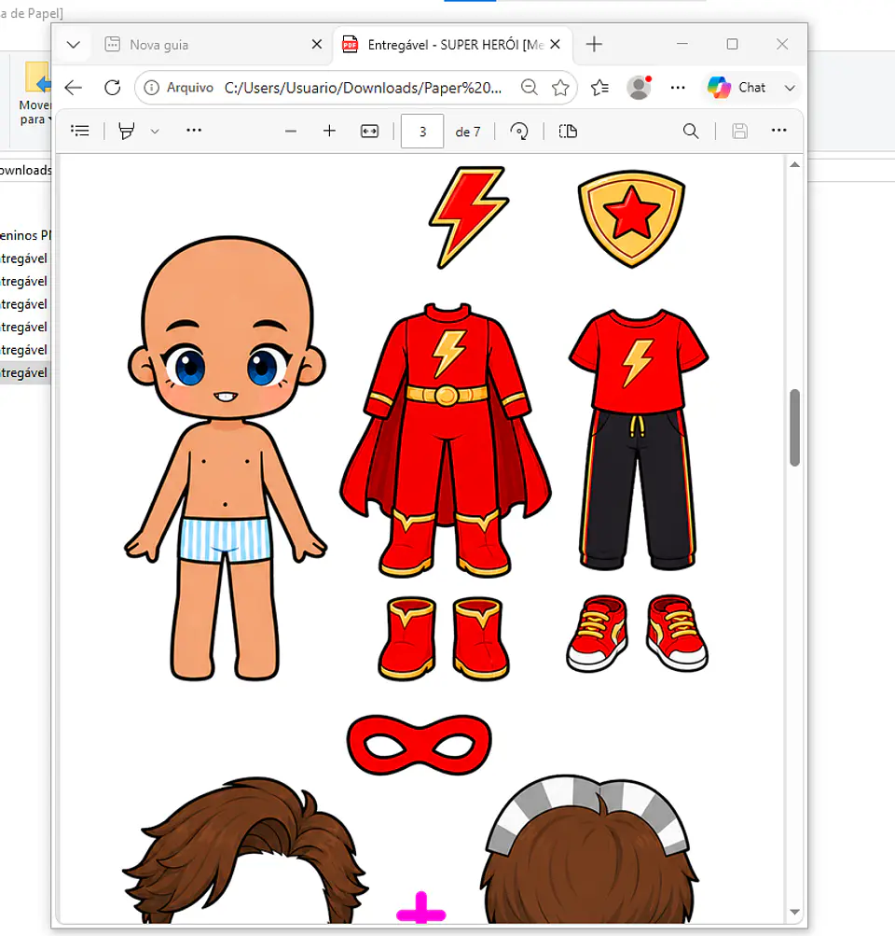Open the tab search chevron dropdown
Image resolution: width=895 pixels, height=936 pixels.
point(74,45)
